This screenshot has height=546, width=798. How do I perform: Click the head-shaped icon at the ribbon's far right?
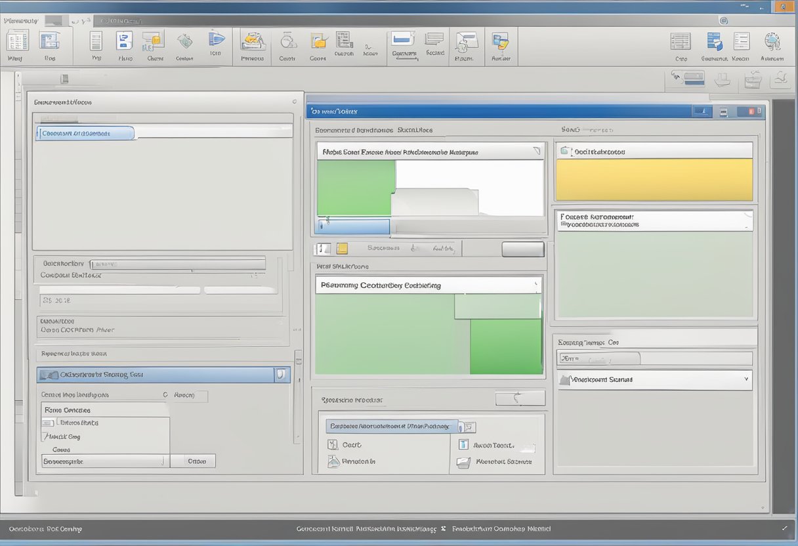pyautogui.click(x=772, y=41)
